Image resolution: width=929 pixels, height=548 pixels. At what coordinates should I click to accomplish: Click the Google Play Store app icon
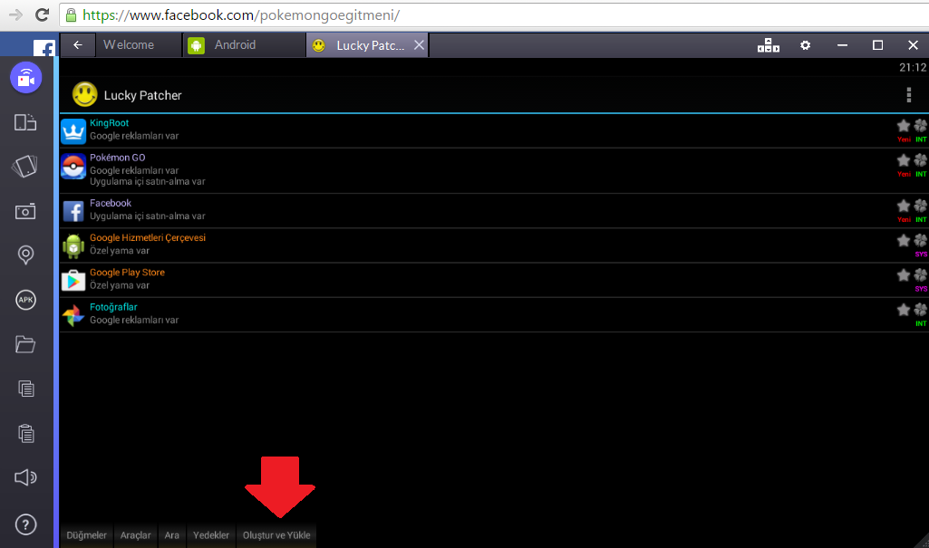click(x=73, y=280)
